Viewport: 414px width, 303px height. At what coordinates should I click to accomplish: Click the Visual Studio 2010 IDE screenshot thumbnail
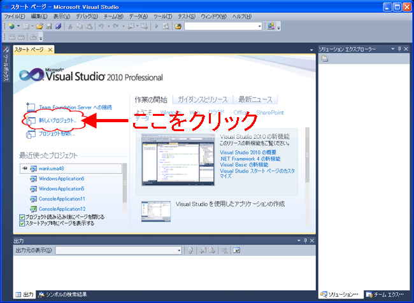point(178,160)
